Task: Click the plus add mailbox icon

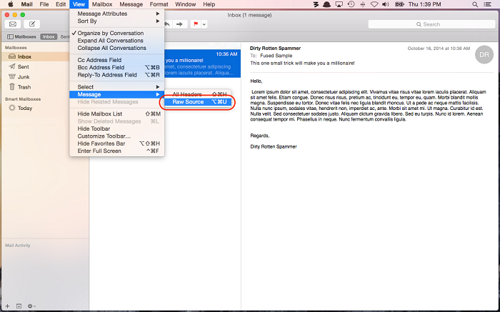Action: [x=8, y=306]
